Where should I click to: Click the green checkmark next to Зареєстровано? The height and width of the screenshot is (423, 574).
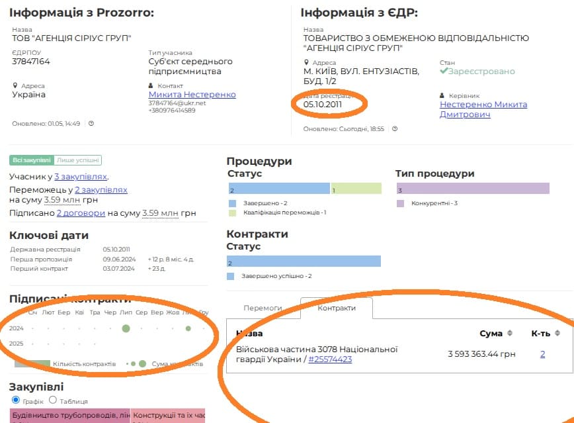tap(444, 71)
